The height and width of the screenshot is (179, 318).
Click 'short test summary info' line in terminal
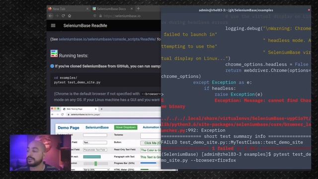pyautogui.click(x=236, y=136)
